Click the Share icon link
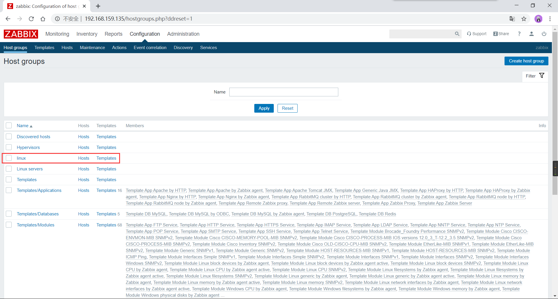 pyautogui.click(x=501, y=34)
